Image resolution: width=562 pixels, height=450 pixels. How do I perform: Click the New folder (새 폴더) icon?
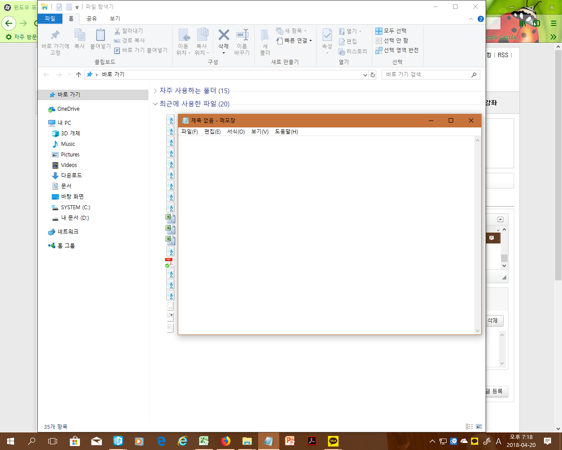click(x=265, y=35)
